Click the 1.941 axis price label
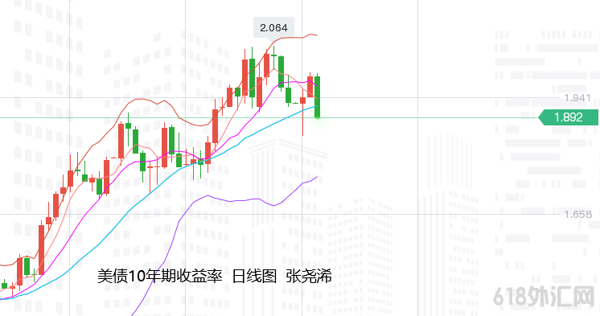The height and width of the screenshot is (316, 600). tap(577, 98)
